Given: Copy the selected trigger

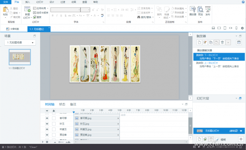Looking at the screenshot, I should (x=211, y=42).
